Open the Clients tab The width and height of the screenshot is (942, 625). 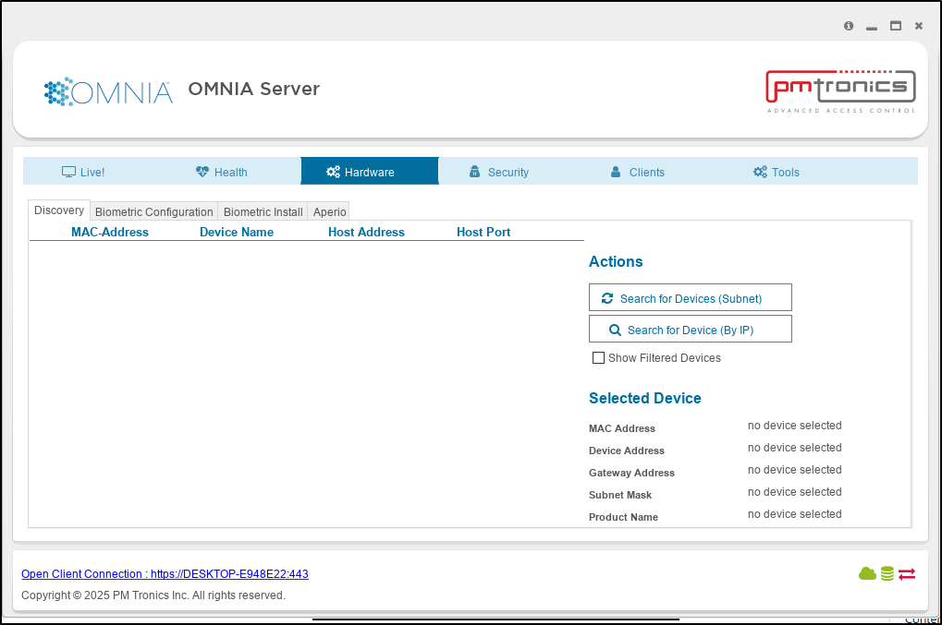pyautogui.click(x=638, y=172)
